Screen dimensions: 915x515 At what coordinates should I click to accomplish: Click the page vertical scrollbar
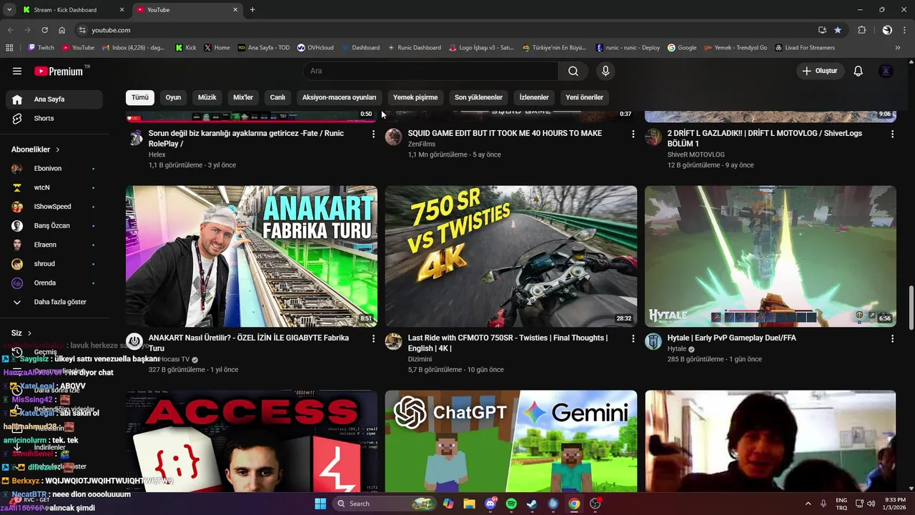911,306
